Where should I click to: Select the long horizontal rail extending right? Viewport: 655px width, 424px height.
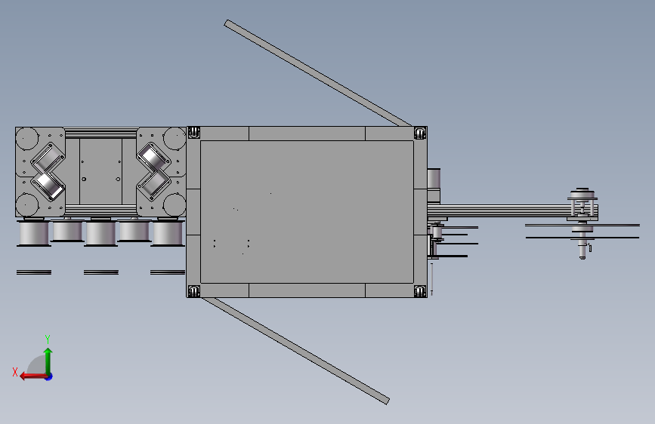click(x=499, y=210)
